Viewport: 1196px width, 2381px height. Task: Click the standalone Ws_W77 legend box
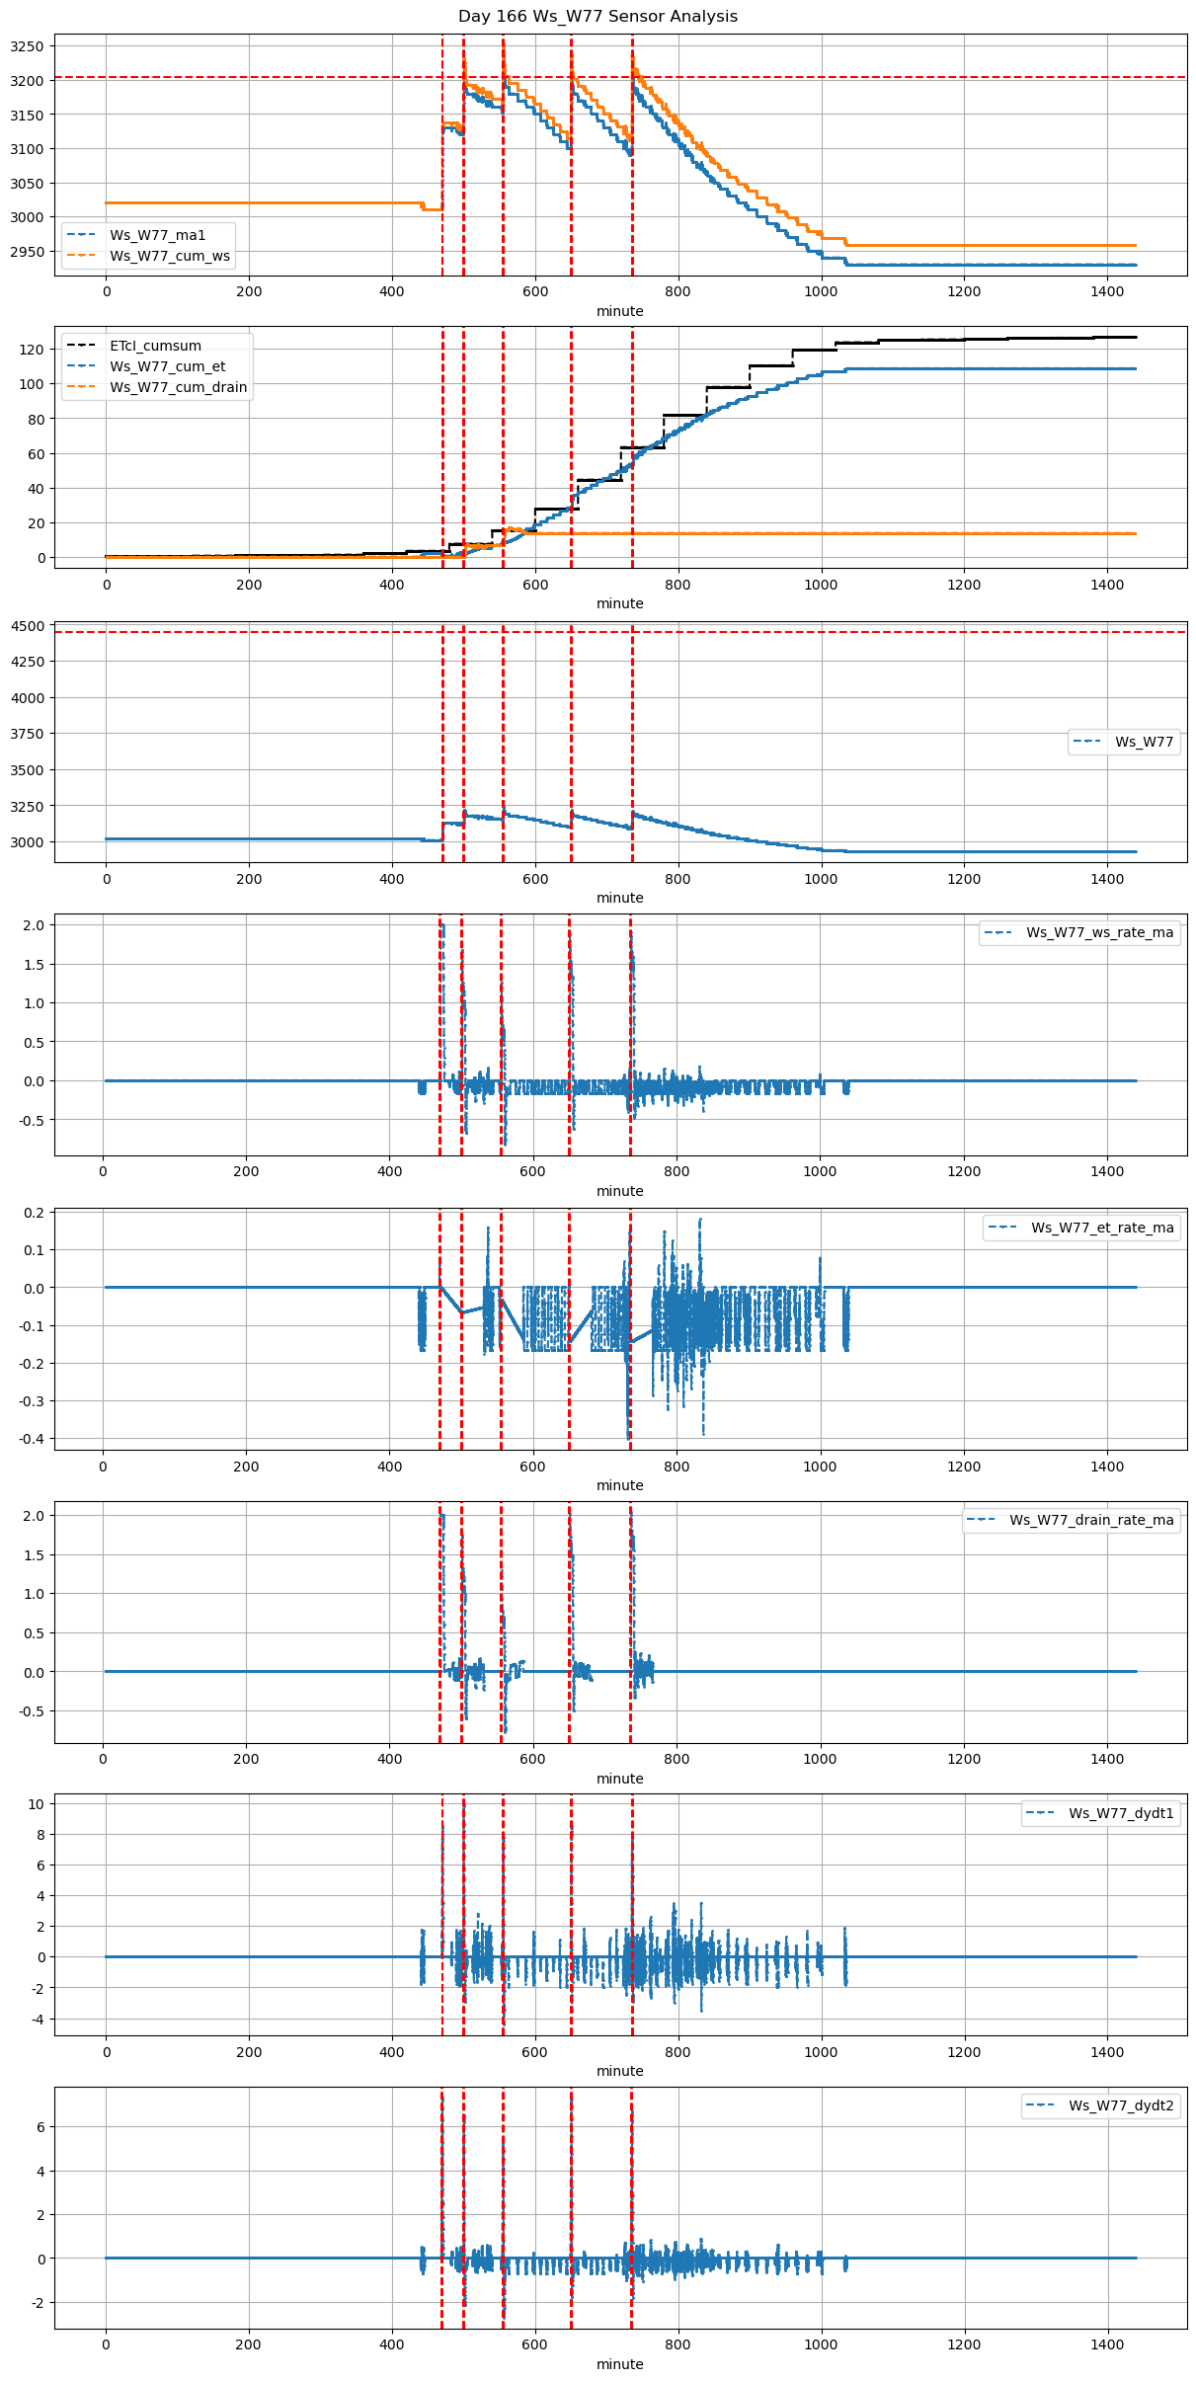pos(1123,742)
